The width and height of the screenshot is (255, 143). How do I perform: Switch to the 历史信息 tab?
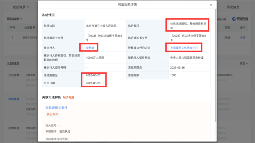pyautogui.click(x=233, y=7)
